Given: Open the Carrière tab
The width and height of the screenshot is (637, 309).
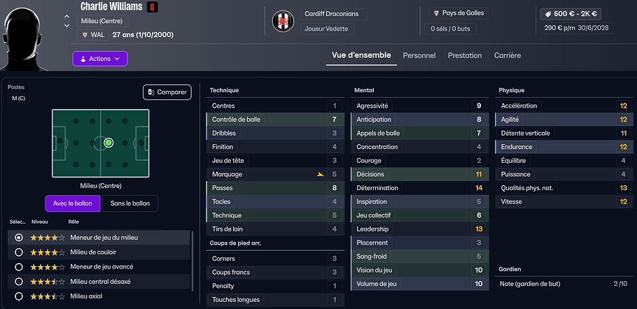Looking at the screenshot, I should 507,55.
